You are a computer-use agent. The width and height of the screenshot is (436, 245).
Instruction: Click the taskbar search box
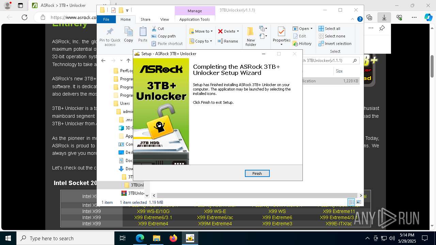pyautogui.click(x=65, y=238)
